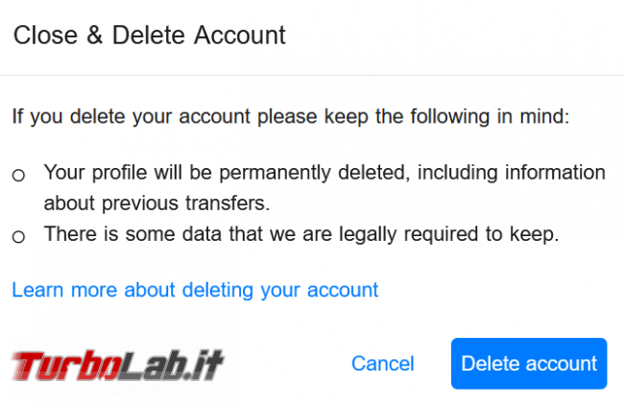Image resolution: width=624 pixels, height=407 pixels.
Task: Click the red Turbo part of the logo
Action: tap(65, 365)
